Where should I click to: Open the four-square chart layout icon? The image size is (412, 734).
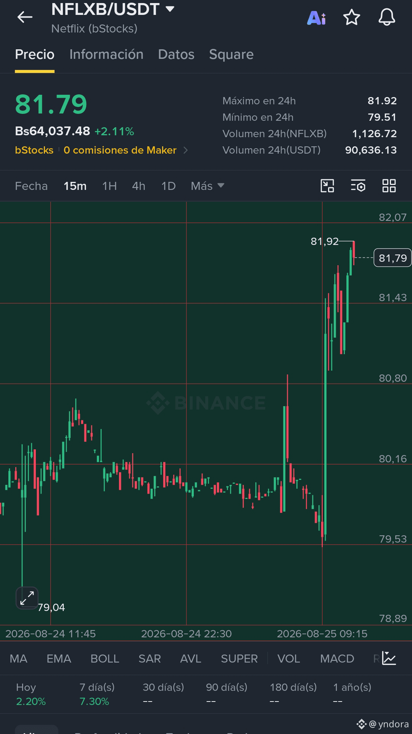(389, 186)
